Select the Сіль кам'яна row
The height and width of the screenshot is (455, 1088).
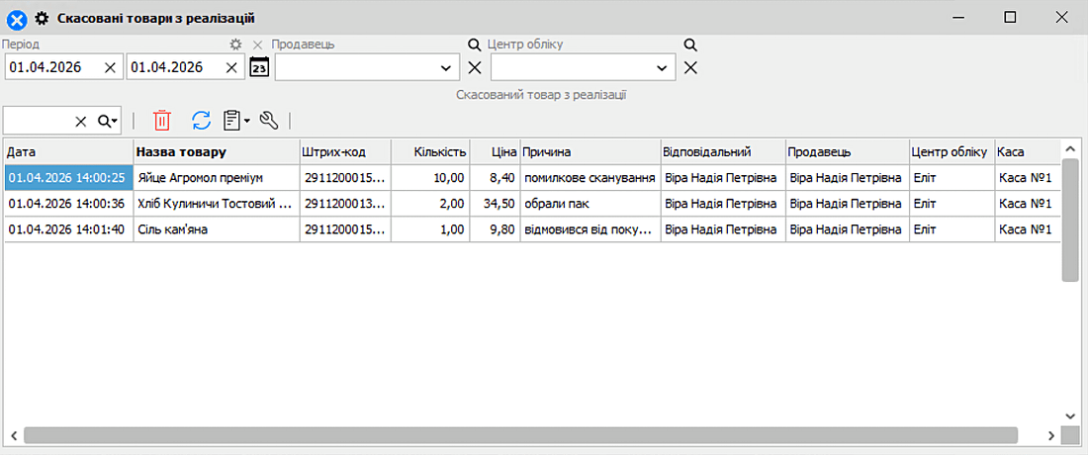(x=216, y=229)
